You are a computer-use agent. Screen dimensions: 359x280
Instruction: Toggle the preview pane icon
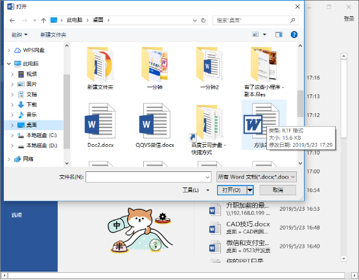click(279, 34)
